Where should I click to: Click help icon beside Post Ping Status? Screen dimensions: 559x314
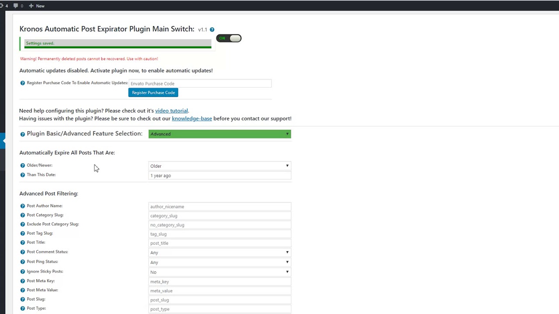click(23, 262)
